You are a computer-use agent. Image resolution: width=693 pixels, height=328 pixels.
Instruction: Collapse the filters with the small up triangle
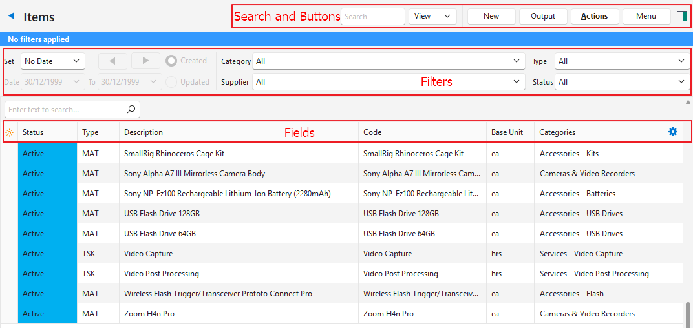pyautogui.click(x=688, y=102)
